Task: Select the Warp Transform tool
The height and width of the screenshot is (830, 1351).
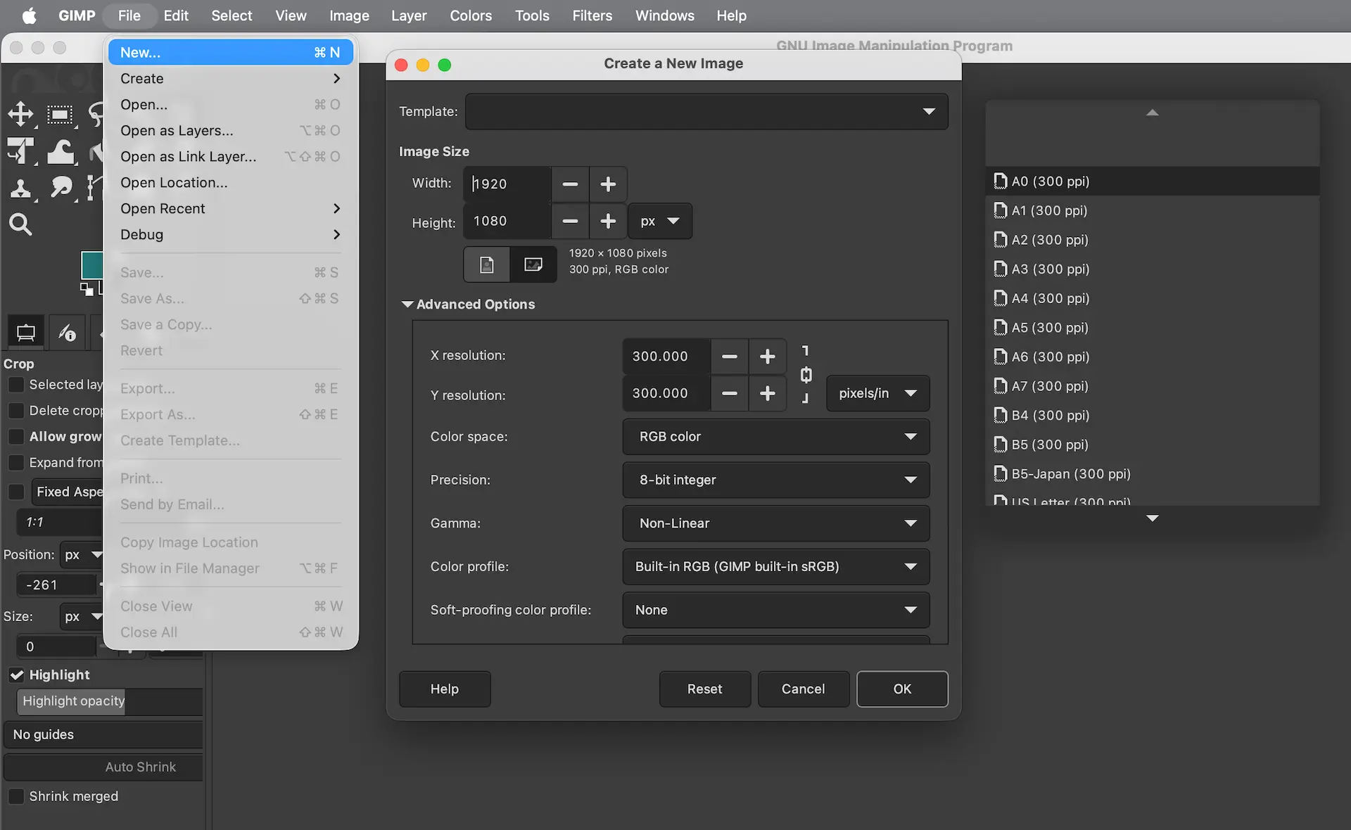Action: pyautogui.click(x=60, y=151)
